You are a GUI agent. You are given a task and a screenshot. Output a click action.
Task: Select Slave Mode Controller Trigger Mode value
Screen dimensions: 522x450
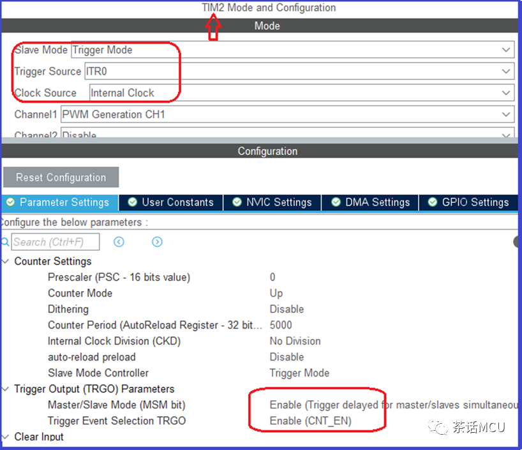tap(299, 373)
